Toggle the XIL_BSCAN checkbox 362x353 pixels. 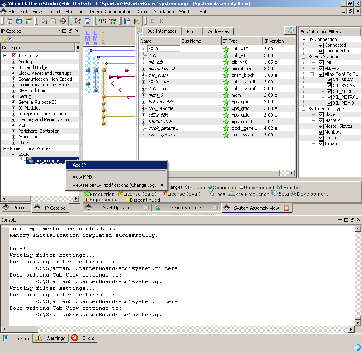coord(329,86)
